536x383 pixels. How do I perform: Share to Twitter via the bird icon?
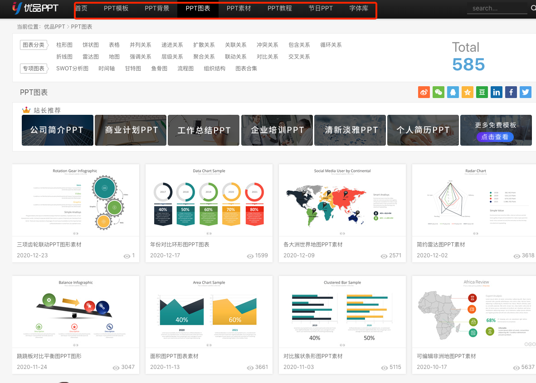click(525, 92)
